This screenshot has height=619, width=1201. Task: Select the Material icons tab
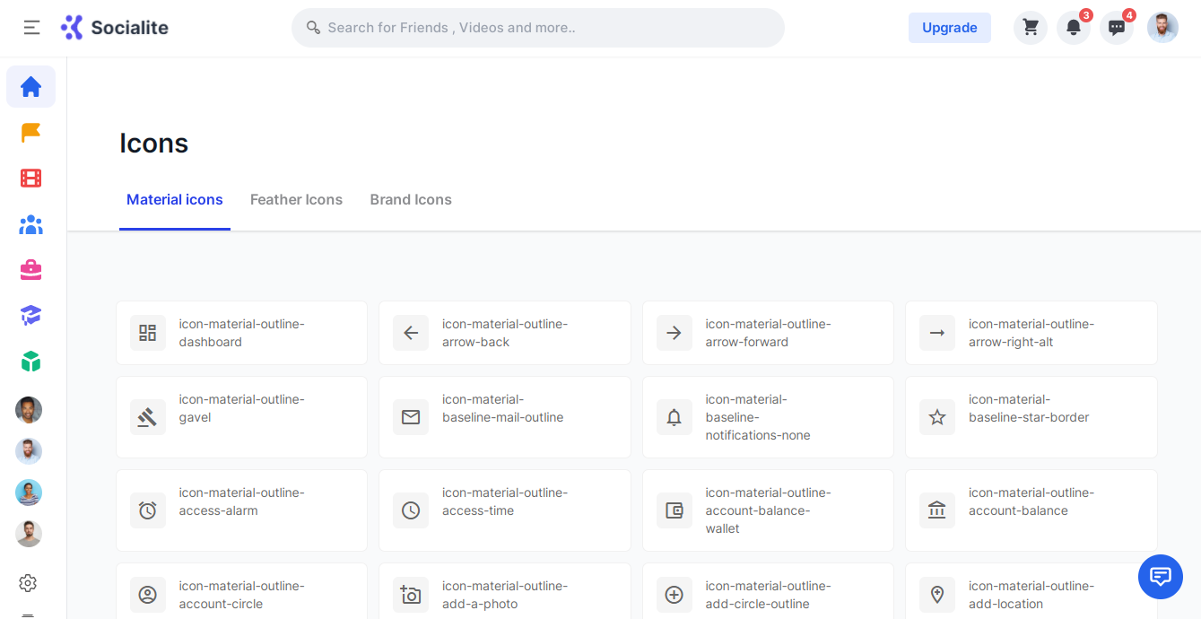point(175,200)
